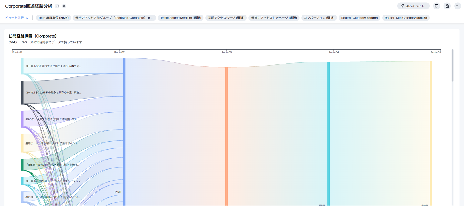Click the share/export icon
This screenshot has width=464, height=206.
click(447, 6)
